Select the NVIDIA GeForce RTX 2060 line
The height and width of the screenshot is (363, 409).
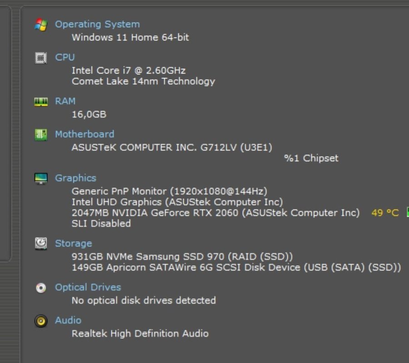point(215,213)
